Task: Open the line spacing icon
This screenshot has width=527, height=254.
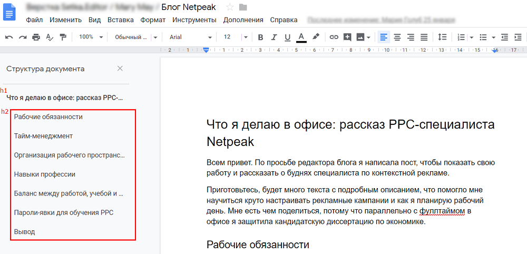Action: tap(442, 37)
